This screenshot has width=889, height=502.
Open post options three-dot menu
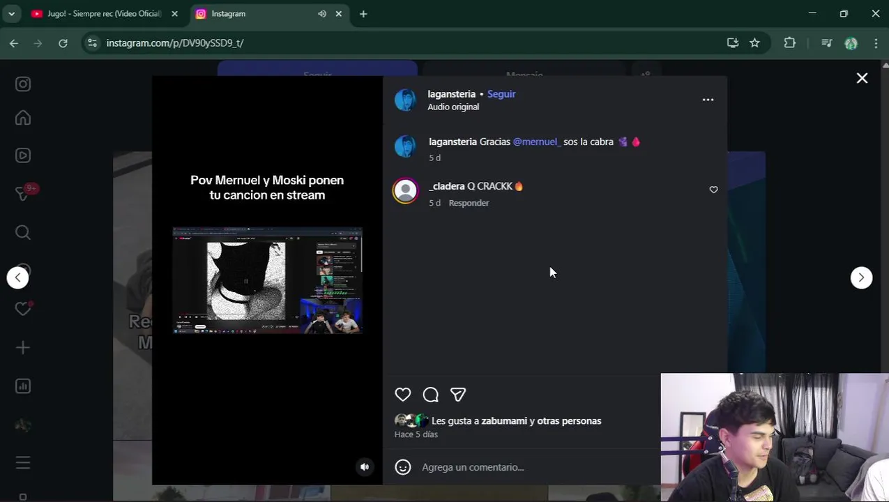tap(708, 100)
